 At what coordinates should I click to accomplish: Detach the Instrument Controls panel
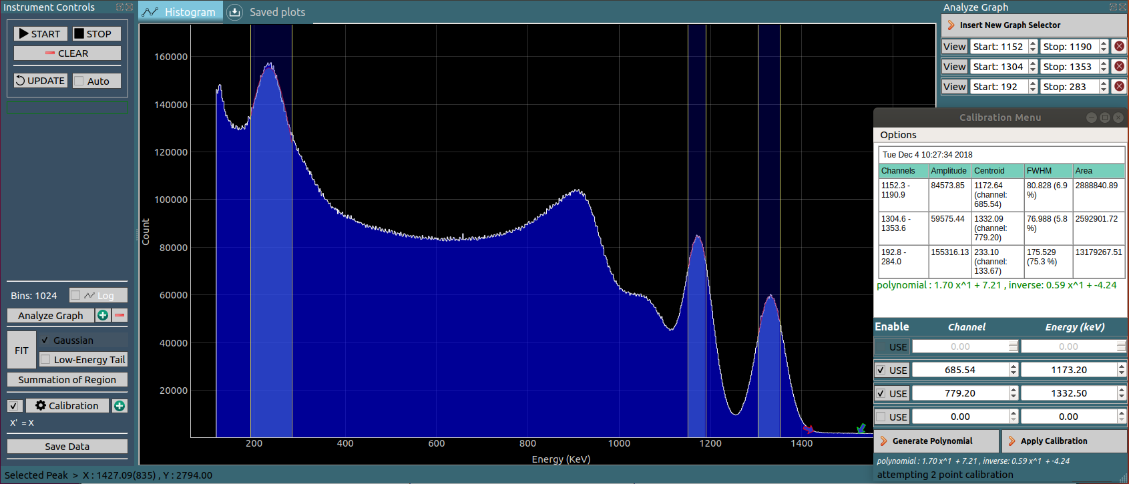[121, 7]
